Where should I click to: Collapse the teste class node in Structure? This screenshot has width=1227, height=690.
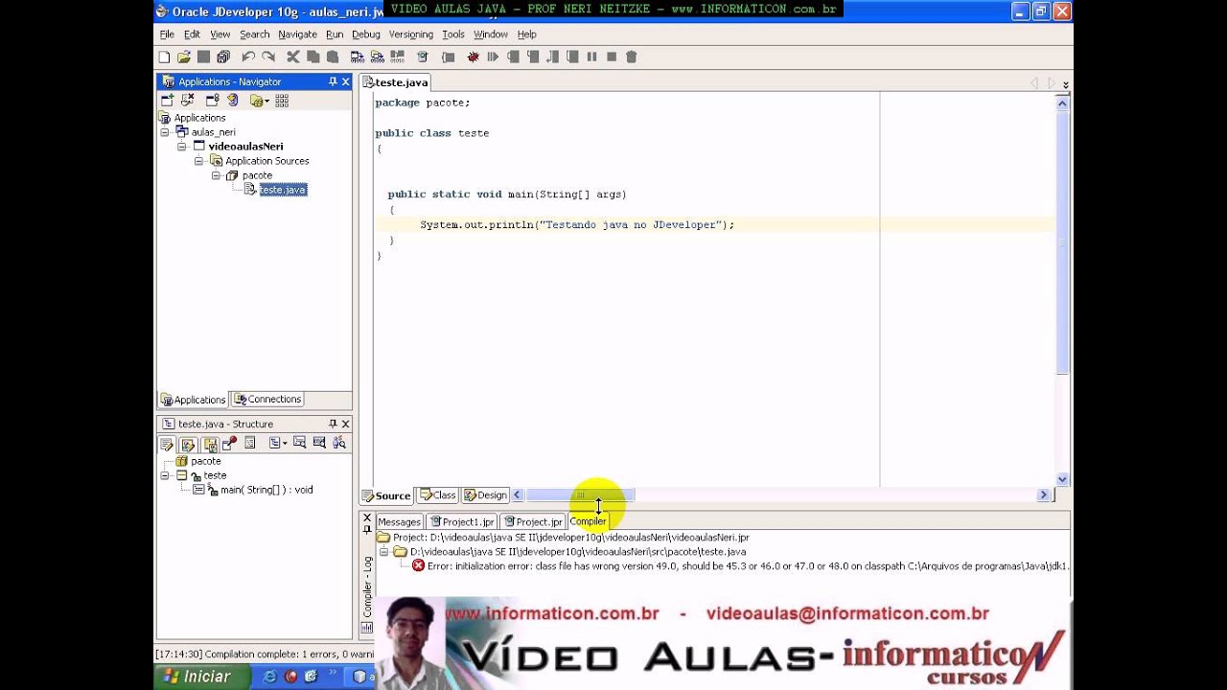(x=165, y=475)
